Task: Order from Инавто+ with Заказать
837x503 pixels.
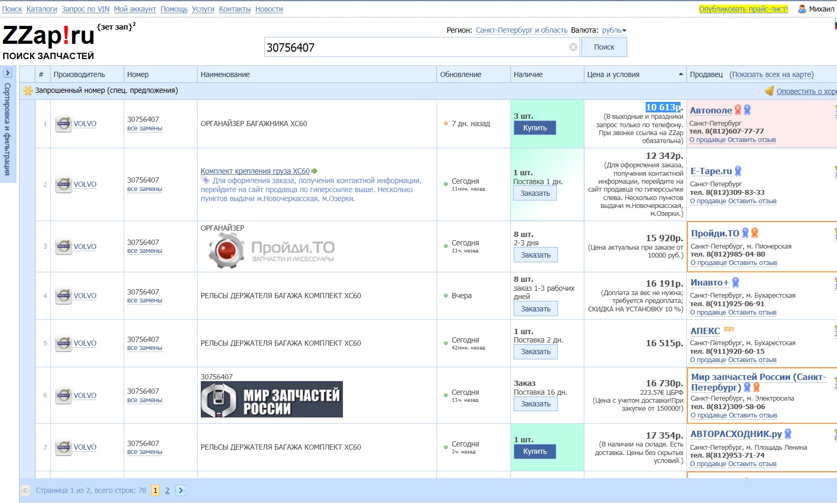Action: tap(535, 309)
